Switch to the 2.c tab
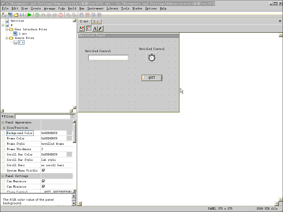The image size is (283, 212). click(x=96, y=22)
